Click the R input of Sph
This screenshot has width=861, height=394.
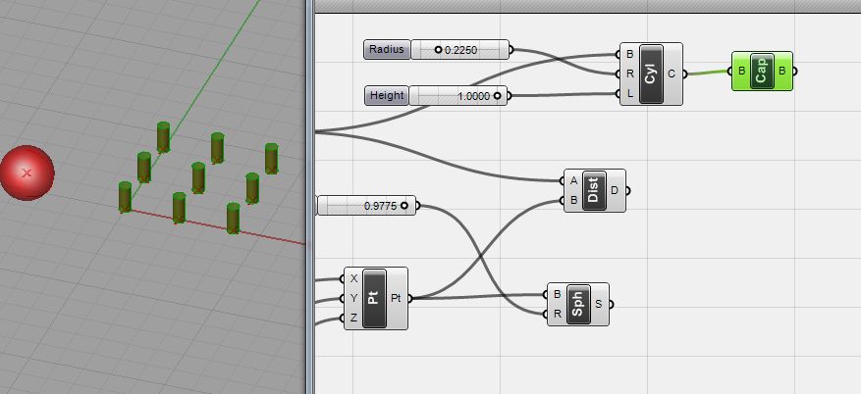click(558, 314)
